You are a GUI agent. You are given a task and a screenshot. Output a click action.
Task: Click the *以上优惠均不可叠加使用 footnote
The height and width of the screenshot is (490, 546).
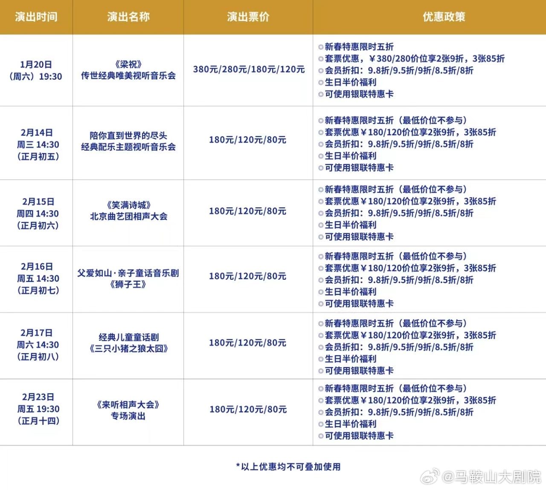point(288,467)
